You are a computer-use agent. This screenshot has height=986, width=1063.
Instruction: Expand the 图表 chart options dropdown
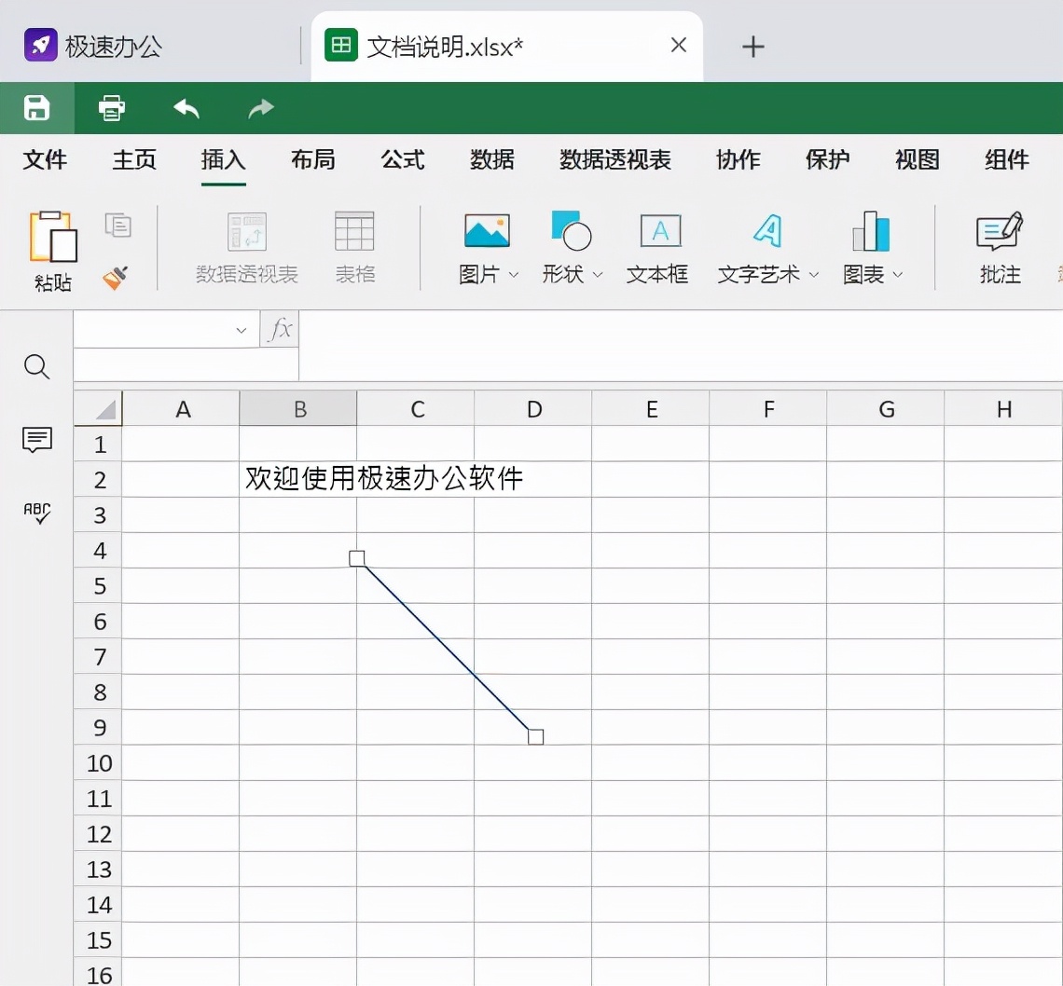[x=897, y=276]
